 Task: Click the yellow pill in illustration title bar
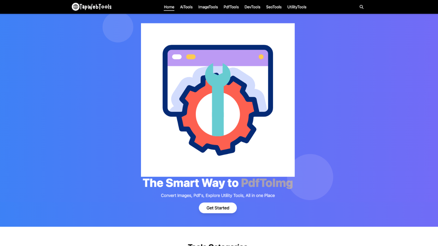click(x=191, y=57)
